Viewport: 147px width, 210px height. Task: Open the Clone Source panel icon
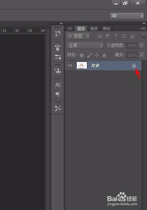pyautogui.click(x=58, y=70)
